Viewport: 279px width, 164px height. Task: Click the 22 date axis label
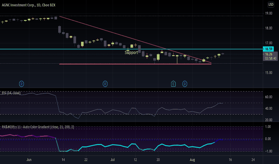click(86, 160)
